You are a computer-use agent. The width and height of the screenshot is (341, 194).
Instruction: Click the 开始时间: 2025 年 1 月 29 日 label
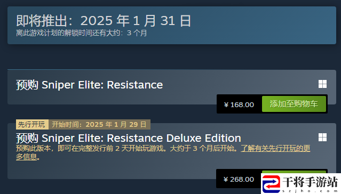click(x=99, y=125)
